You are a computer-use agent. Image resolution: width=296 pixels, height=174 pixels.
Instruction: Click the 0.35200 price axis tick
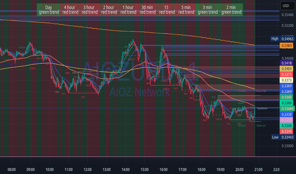point(287,26)
